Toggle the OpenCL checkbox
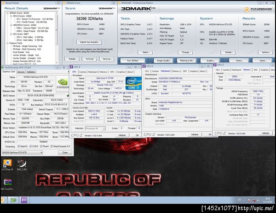 (19, 146)
